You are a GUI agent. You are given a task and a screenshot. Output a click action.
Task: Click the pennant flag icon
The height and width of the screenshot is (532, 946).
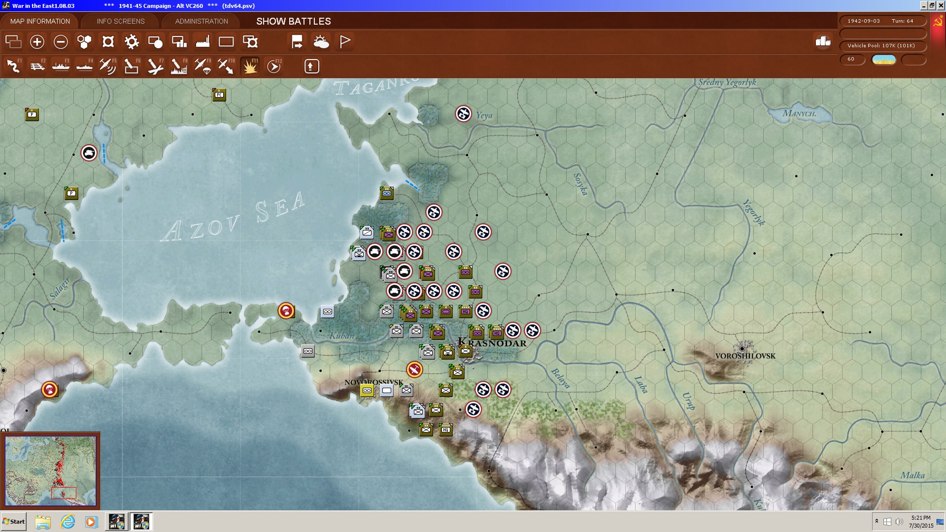point(345,42)
